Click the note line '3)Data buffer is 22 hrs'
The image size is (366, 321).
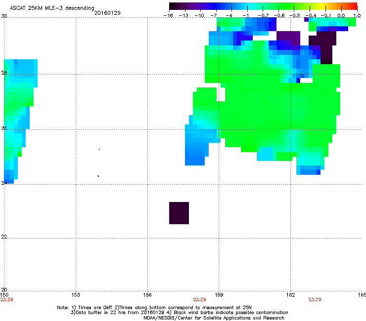point(179,313)
